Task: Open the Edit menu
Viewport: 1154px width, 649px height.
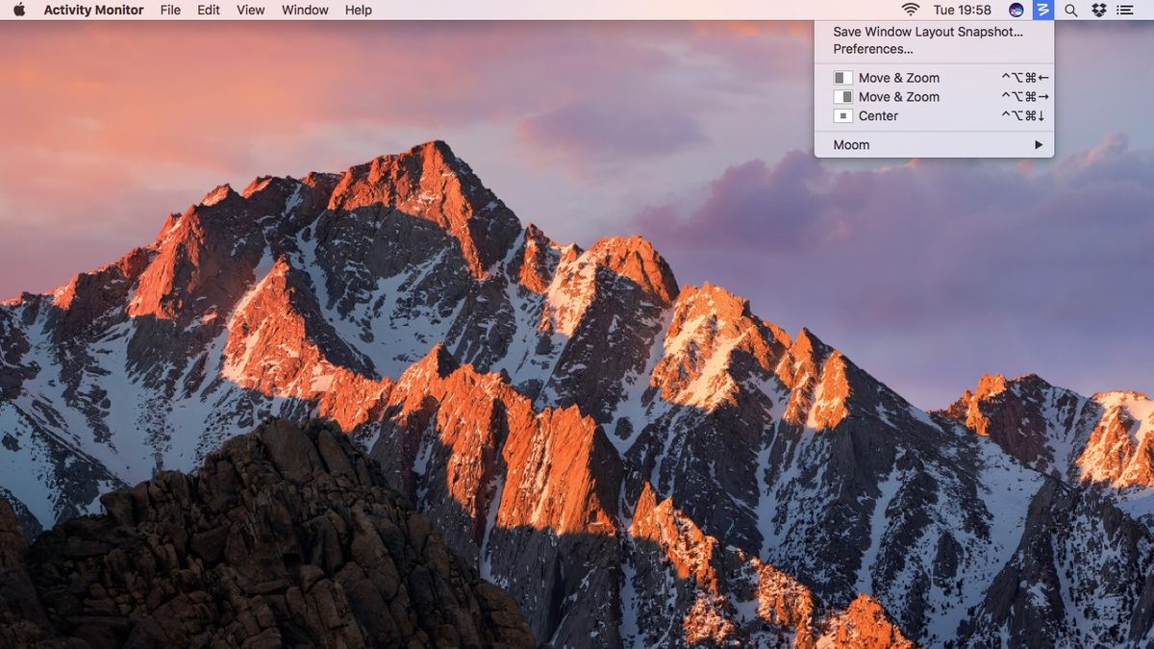Action: (x=208, y=10)
